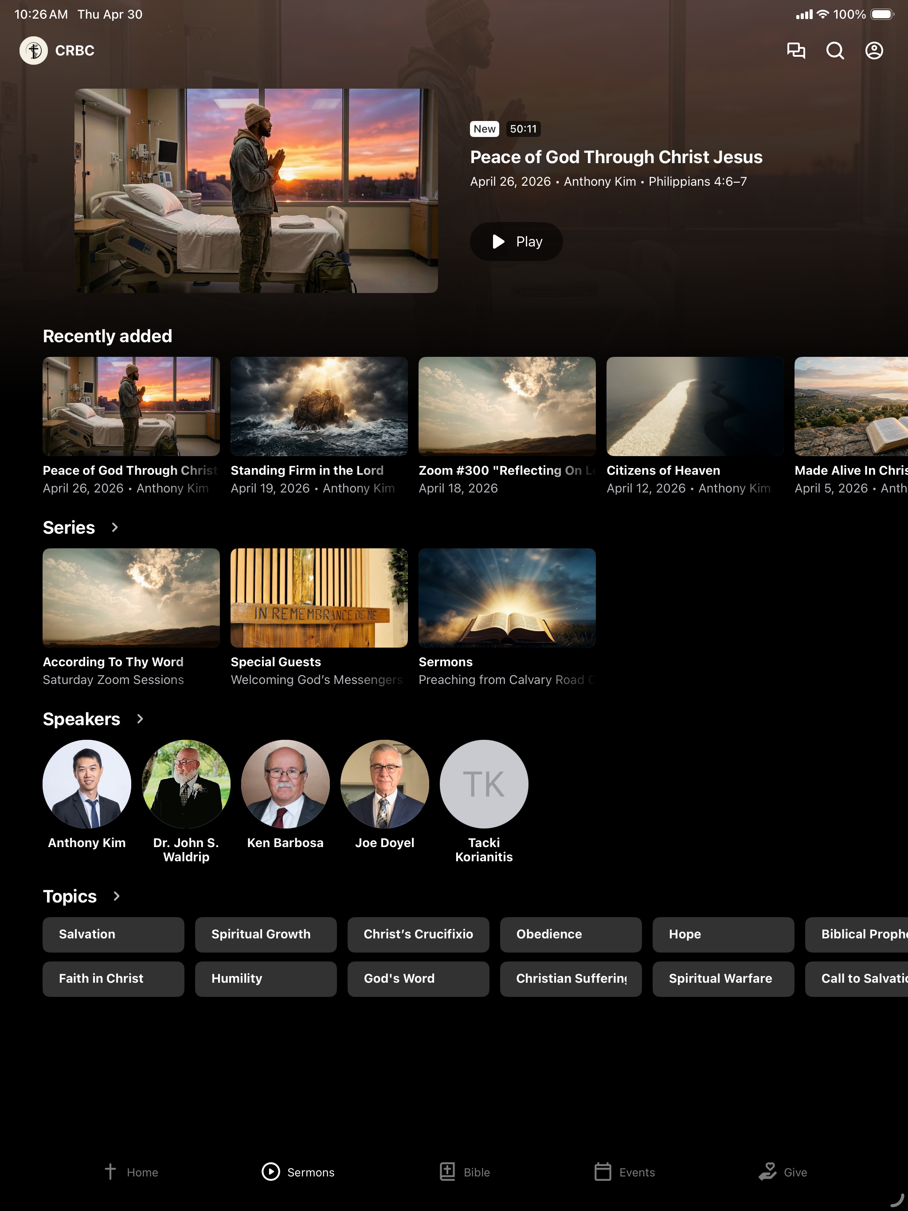This screenshot has height=1211, width=908.
Task: Choose the Biblical Prophecy topic
Action: pos(857,934)
